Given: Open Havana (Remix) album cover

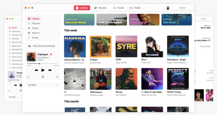Looking at the screenshot, I should (x=75, y=47).
